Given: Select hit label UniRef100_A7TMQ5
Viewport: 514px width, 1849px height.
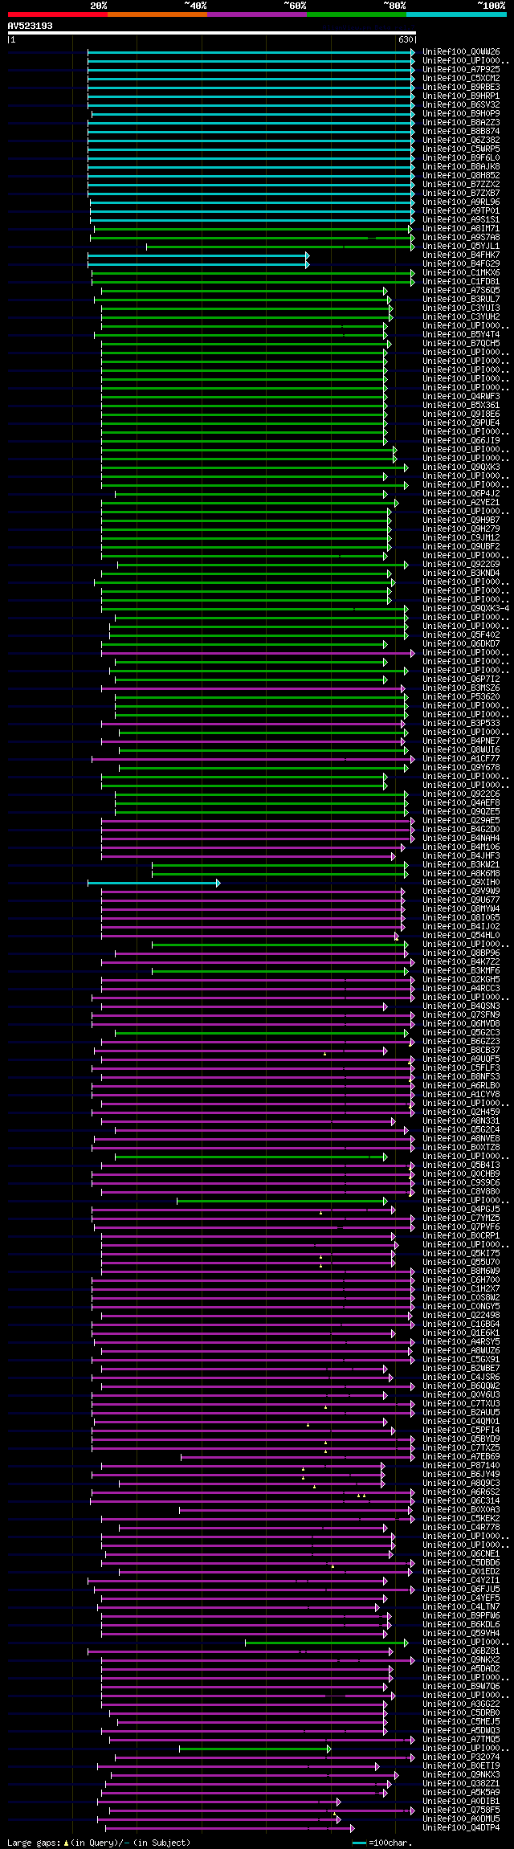Looking at the screenshot, I should pyautogui.click(x=461, y=1740).
